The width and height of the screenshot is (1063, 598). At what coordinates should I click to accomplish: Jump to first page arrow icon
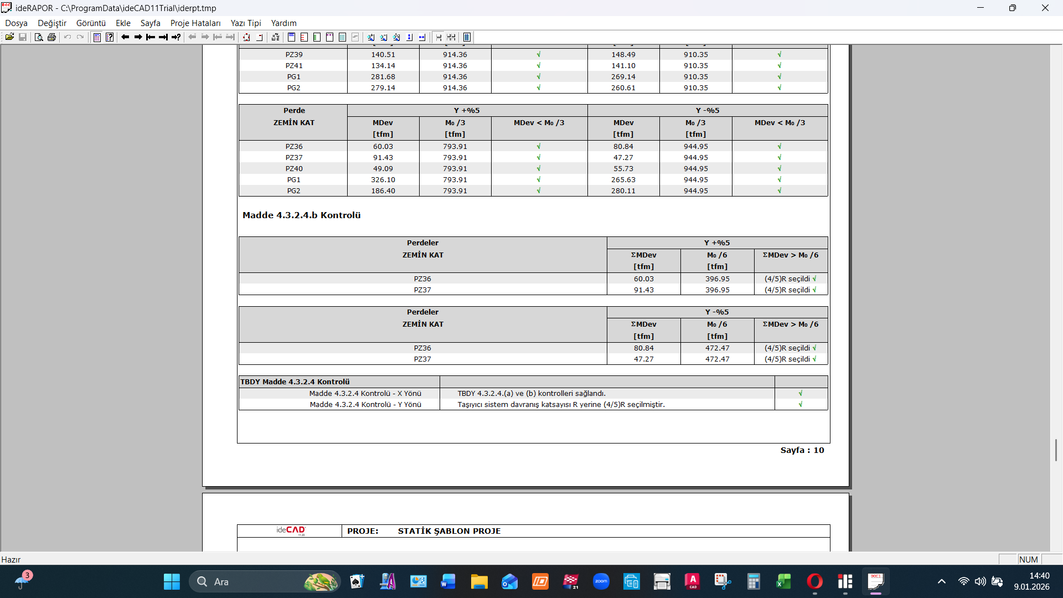pyautogui.click(x=151, y=37)
